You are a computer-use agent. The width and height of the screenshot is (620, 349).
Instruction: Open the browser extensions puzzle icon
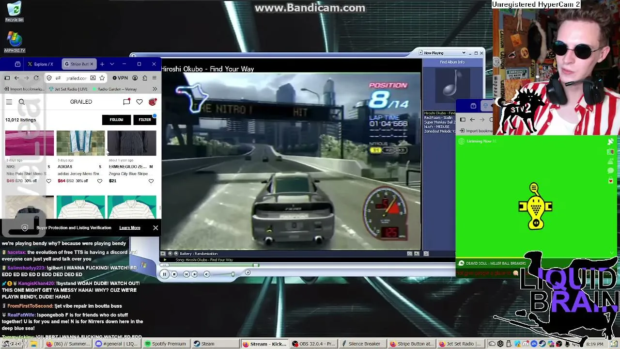pyautogui.click(x=145, y=78)
